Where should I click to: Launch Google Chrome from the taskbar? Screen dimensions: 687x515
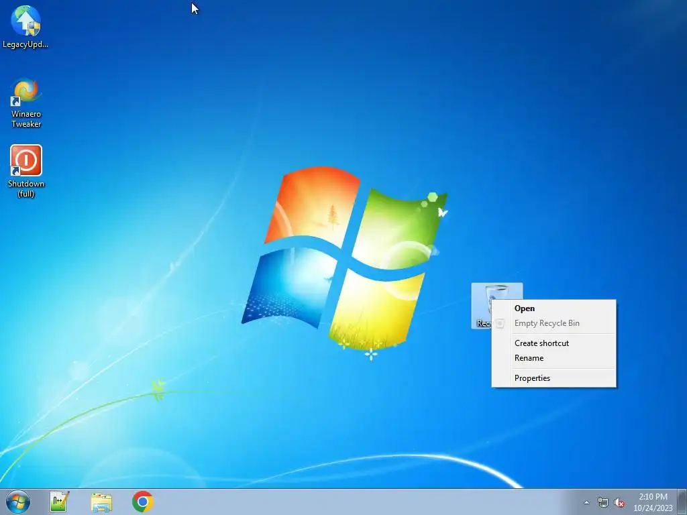click(142, 502)
